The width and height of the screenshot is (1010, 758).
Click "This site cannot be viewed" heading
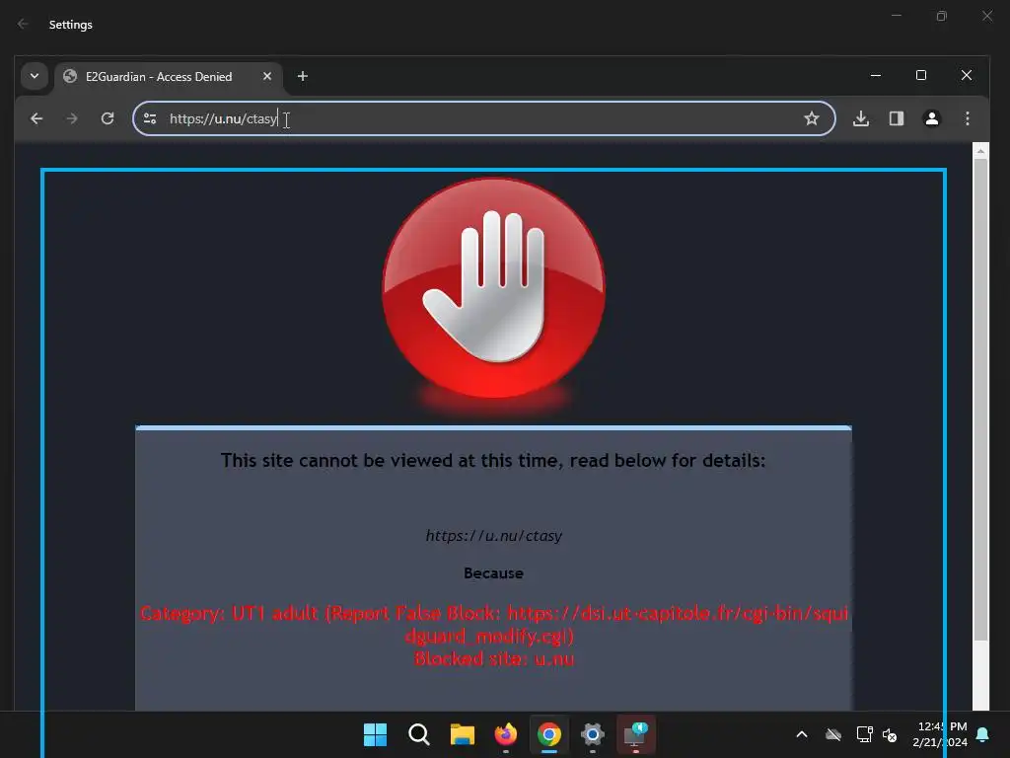click(x=493, y=460)
